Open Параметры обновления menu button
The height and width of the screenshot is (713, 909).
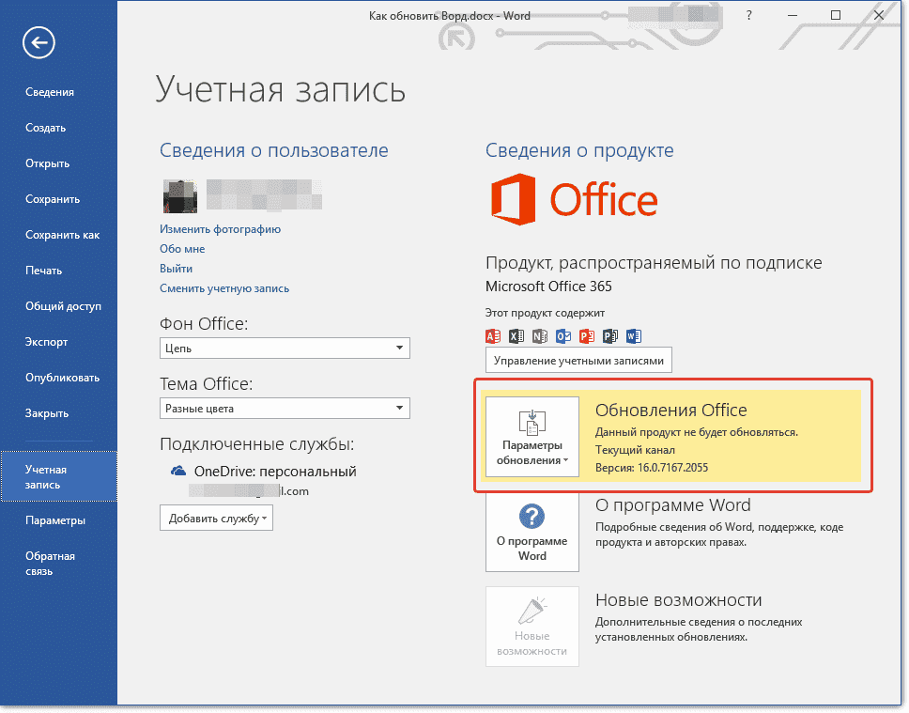pos(532,437)
